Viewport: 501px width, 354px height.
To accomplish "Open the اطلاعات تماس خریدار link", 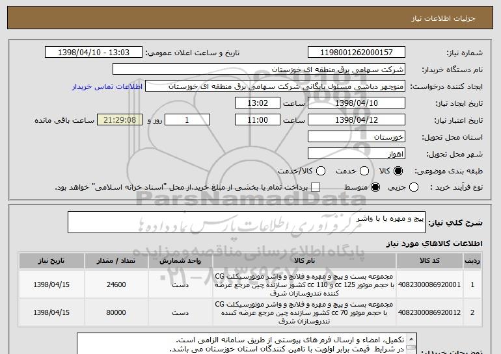I will point(107,87).
